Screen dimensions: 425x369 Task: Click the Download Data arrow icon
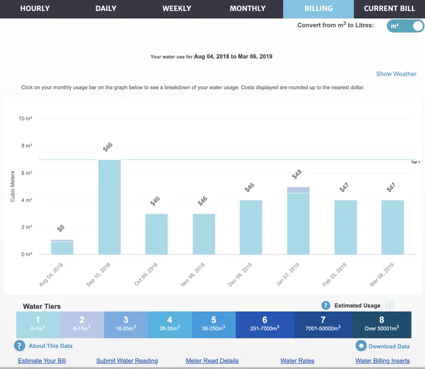click(x=361, y=346)
